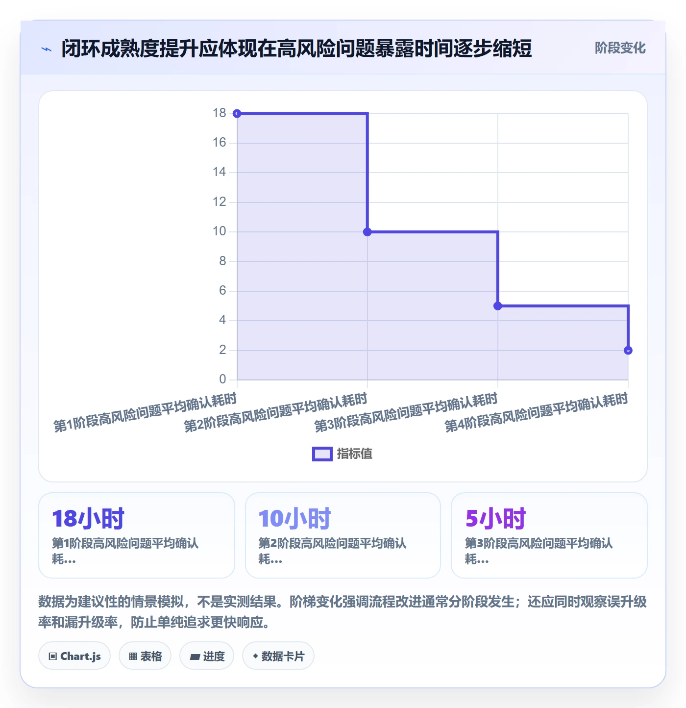This screenshot has width=686, height=708.
Task: Click the y-axis tick label 0
Action: (x=222, y=379)
